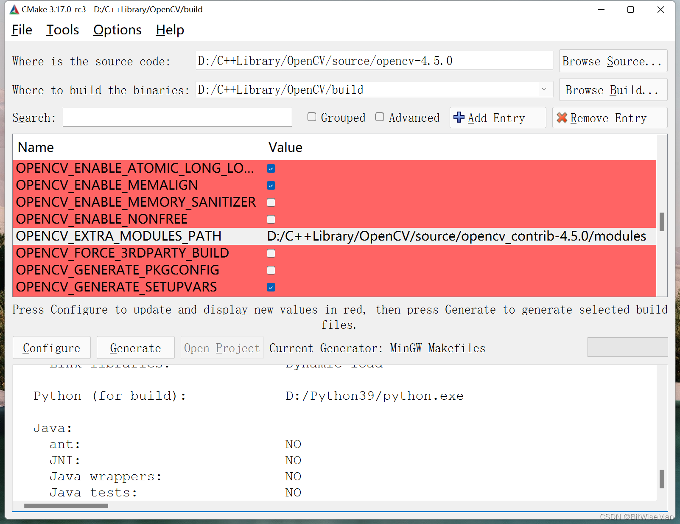Click the cache entries vertical scrollbar thumb

click(x=662, y=222)
